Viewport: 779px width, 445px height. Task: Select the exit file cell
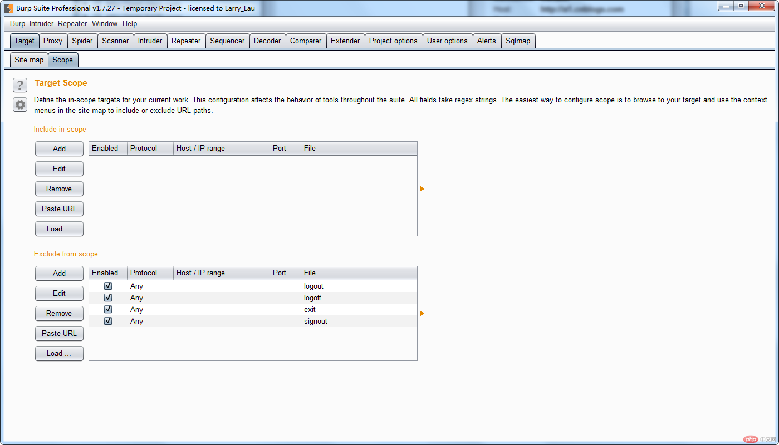tap(359, 310)
